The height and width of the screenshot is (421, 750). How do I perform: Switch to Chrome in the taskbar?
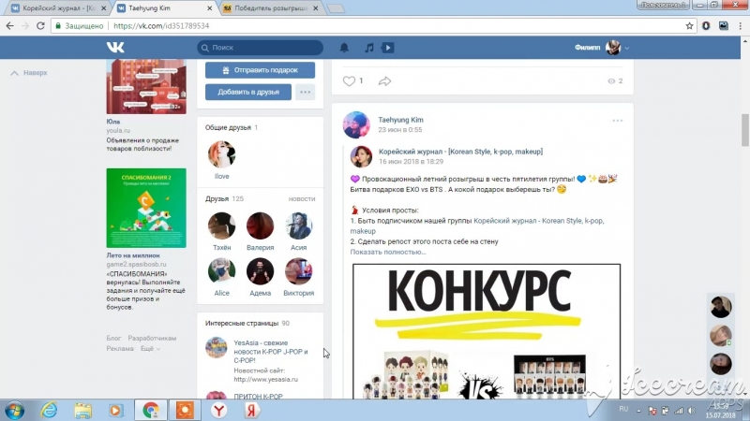coord(151,410)
